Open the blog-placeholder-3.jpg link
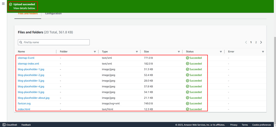Viewport: 276px width, 127px height. pos(31,81)
